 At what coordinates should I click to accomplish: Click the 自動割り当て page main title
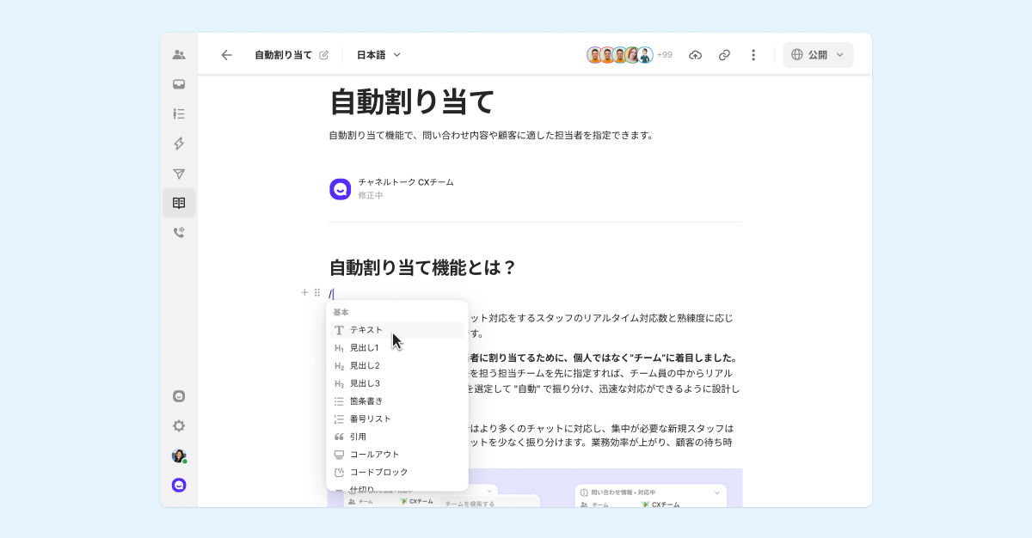pyautogui.click(x=412, y=101)
